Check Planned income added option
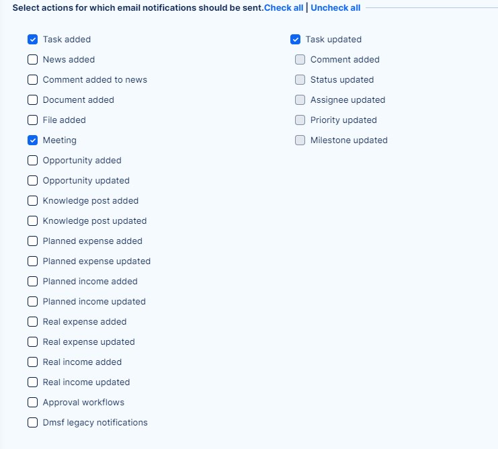498x449 pixels. tap(32, 282)
